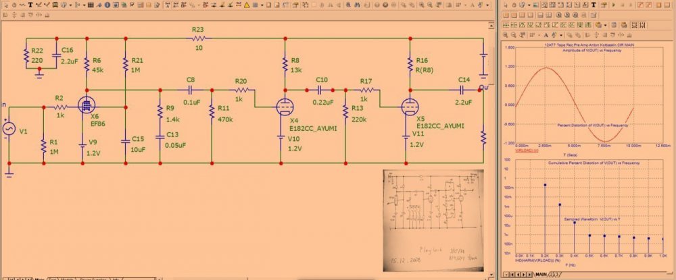The height and width of the screenshot is (280, 676).
Task: Click the bold T text icon in analysis toolbar
Action: click(593, 5)
